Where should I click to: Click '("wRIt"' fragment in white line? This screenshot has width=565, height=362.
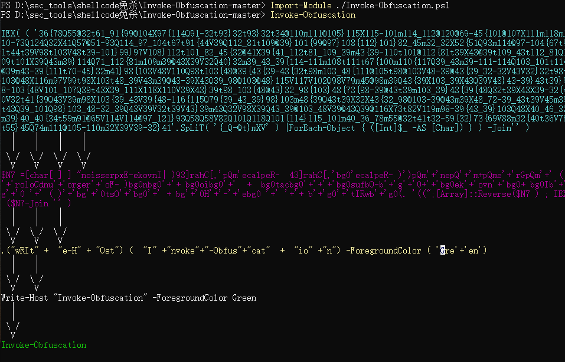[x=22, y=251]
